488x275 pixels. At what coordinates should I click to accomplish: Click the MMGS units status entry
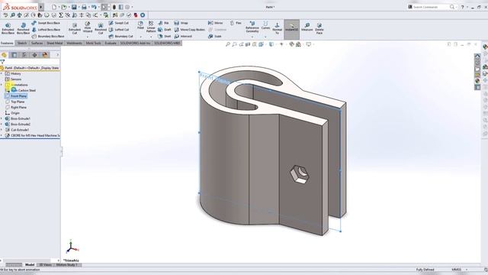coord(457,270)
